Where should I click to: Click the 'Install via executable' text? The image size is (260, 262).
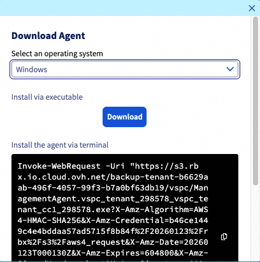pos(47,97)
